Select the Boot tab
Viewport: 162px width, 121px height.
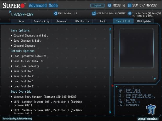point(103,21)
